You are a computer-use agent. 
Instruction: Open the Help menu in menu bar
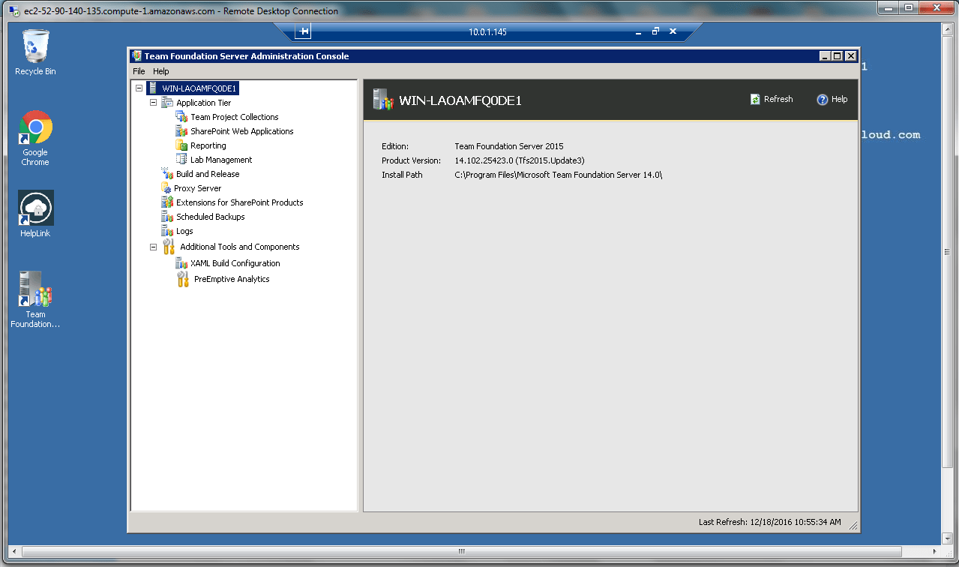click(161, 71)
